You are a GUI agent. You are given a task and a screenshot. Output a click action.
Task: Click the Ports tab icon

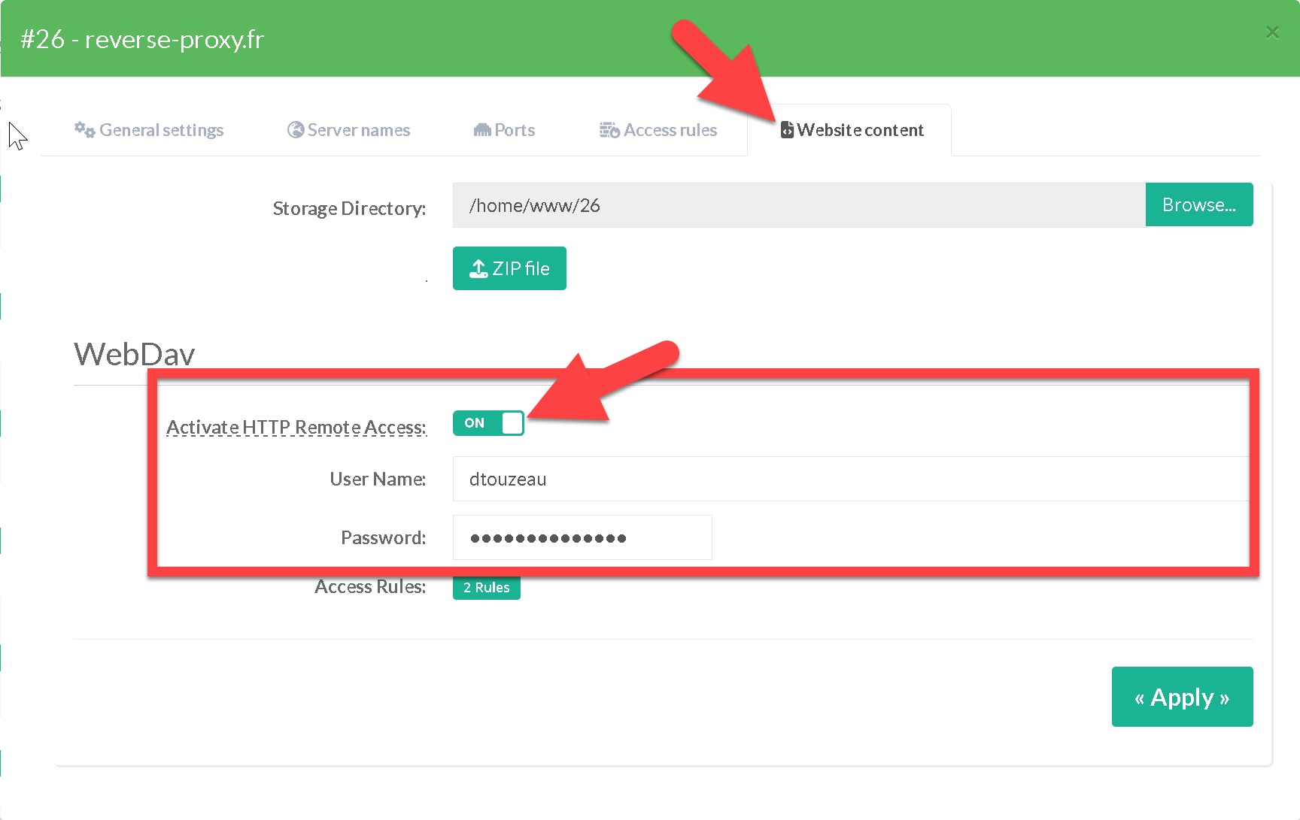(x=482, y=130)
